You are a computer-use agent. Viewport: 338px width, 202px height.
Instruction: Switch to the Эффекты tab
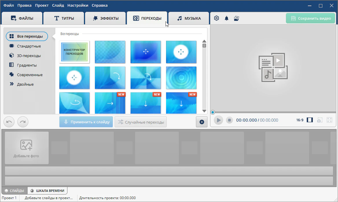[105, 19]
